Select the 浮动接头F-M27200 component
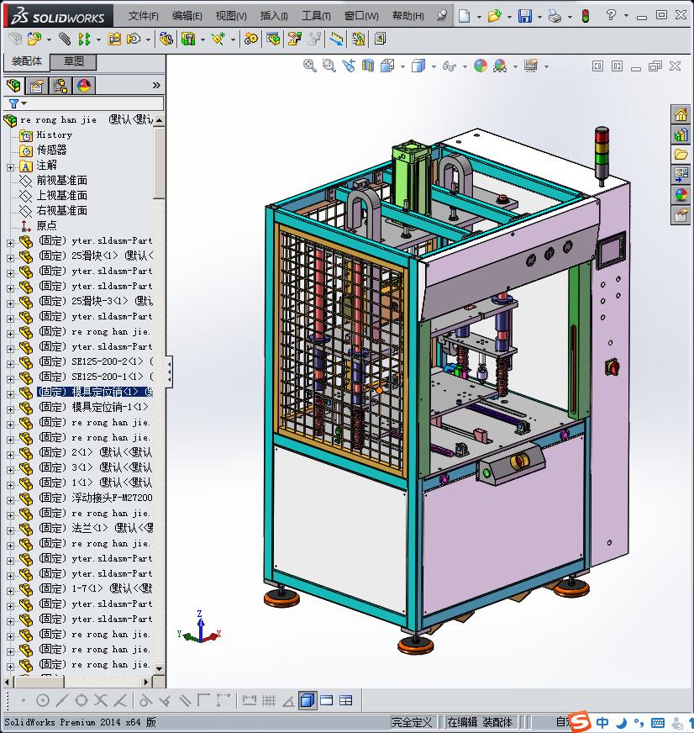694x733 pixels. coord(95,498)
